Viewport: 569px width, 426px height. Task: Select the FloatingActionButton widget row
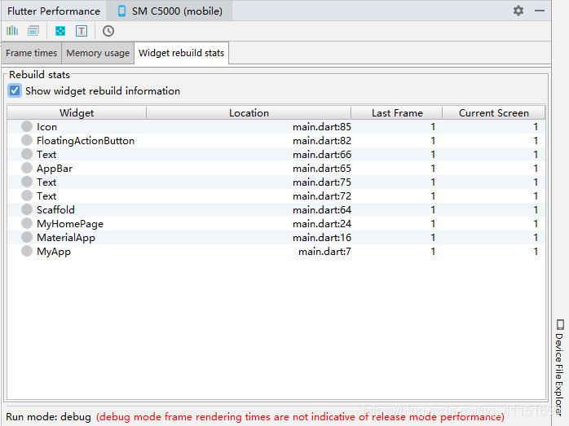pos(276,140)
